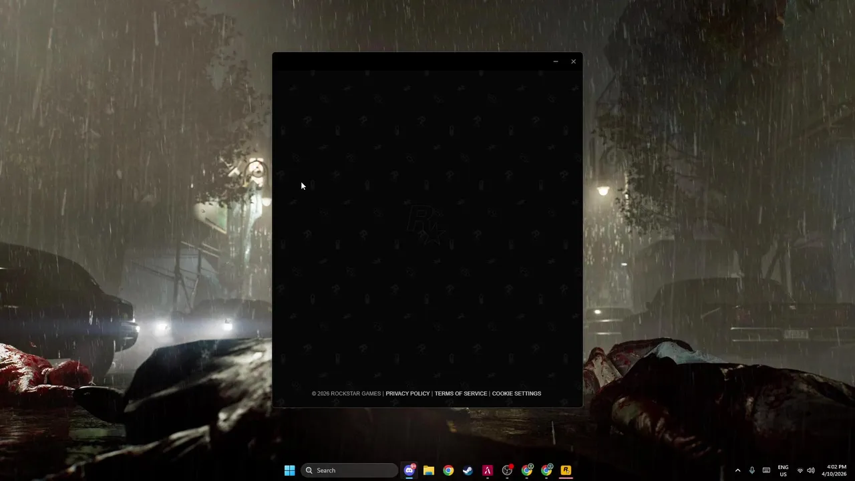Open Steam from the taskbar
Screen dimensions: 855x481
point(468,470)
